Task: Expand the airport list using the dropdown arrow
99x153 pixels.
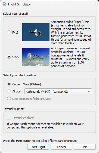Action: tap(89, 91)
